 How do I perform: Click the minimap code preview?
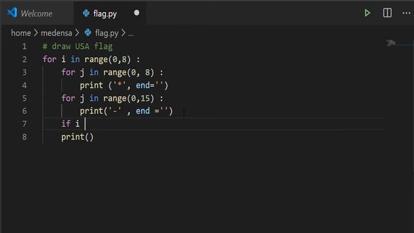click(x=391, y=43)
